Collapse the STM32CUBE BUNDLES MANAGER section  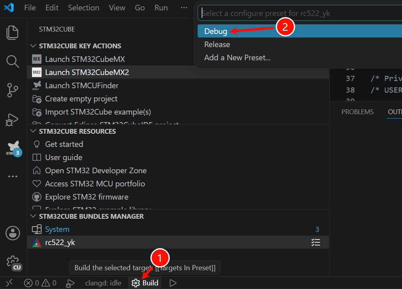[x=33, y=216]
